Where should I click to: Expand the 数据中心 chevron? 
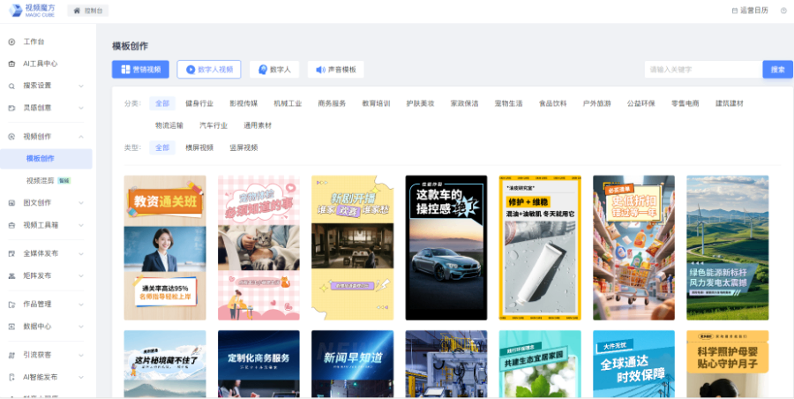click(x=81, y=327)
